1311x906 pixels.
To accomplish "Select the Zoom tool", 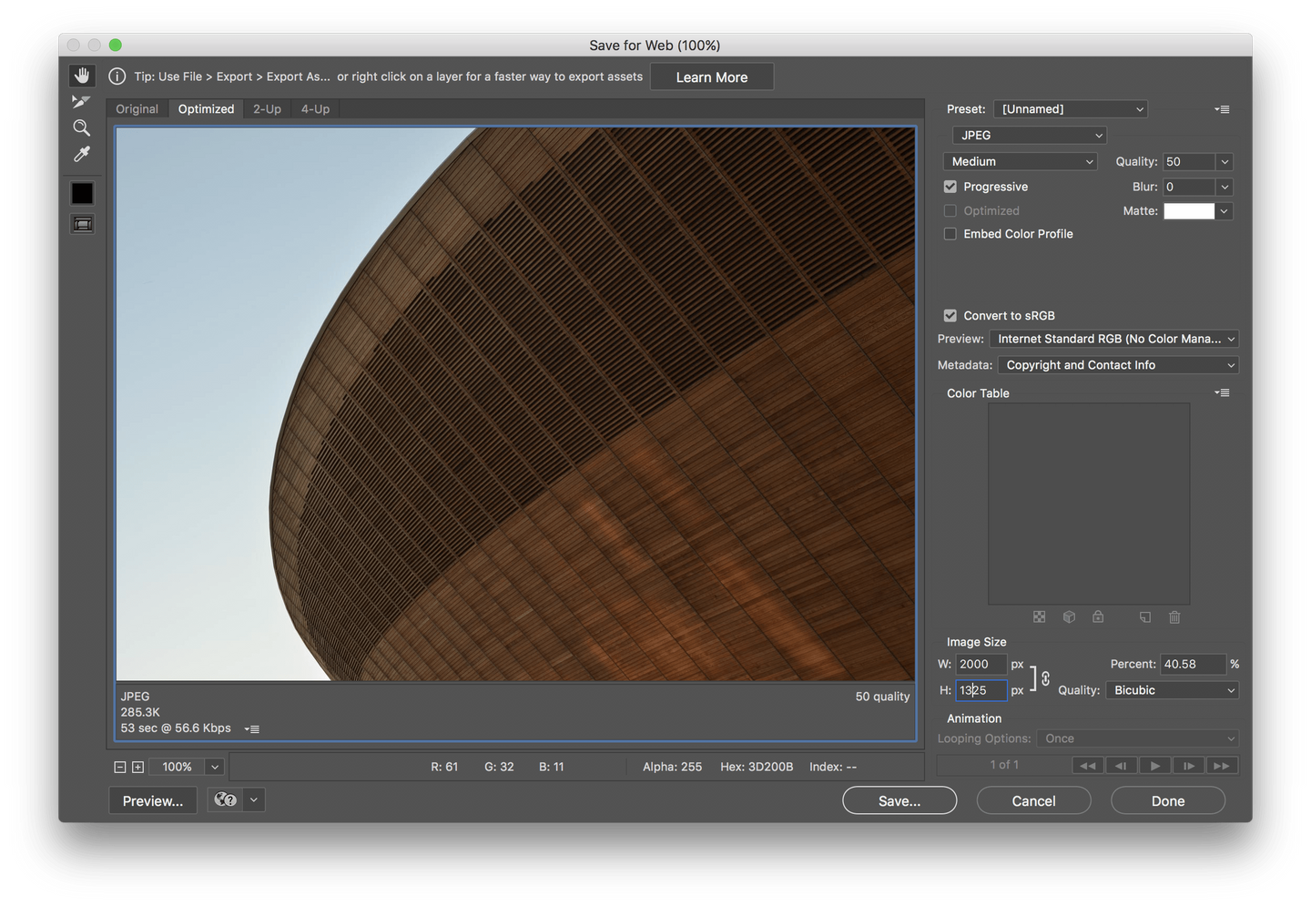I will tap(82, 127).
